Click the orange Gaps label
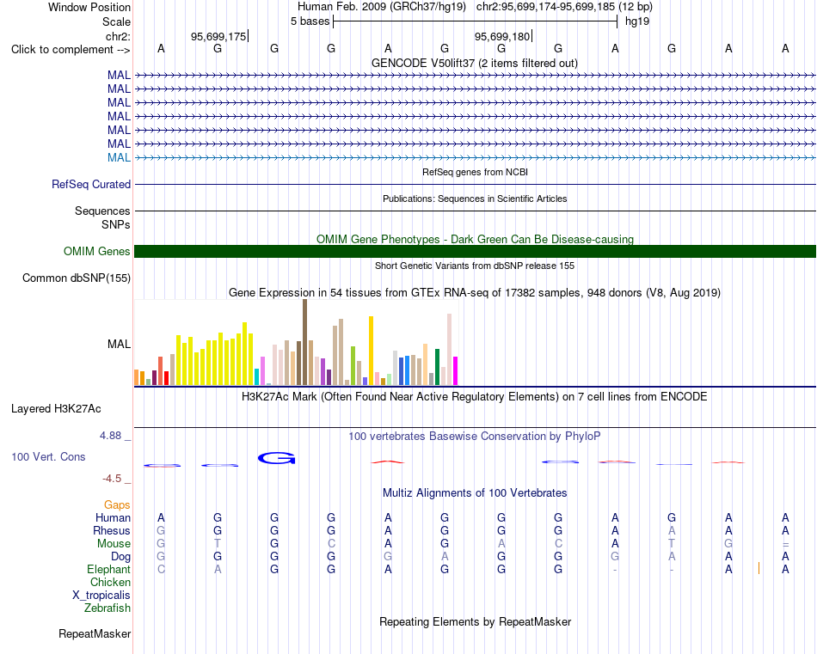Viewport: 817px width, 654px height. pyautogui.click(x=117, y=504)
